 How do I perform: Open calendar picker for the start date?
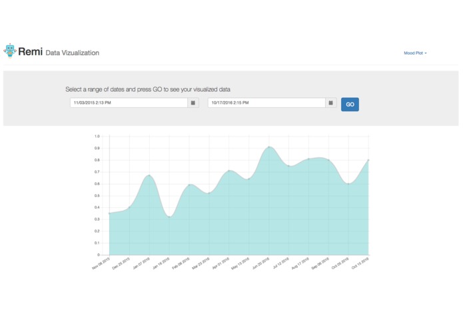193,103
